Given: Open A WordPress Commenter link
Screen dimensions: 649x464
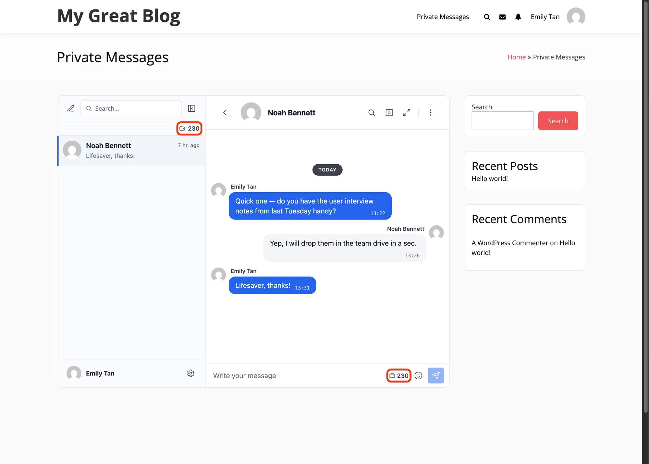Looking at the screenshot, I should tap(510, 243).
